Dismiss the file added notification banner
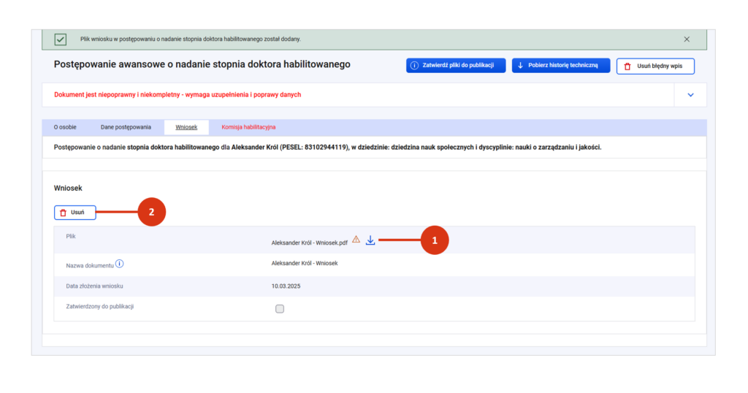The height and width of the screenshot is (393, 748). point(686,39)
